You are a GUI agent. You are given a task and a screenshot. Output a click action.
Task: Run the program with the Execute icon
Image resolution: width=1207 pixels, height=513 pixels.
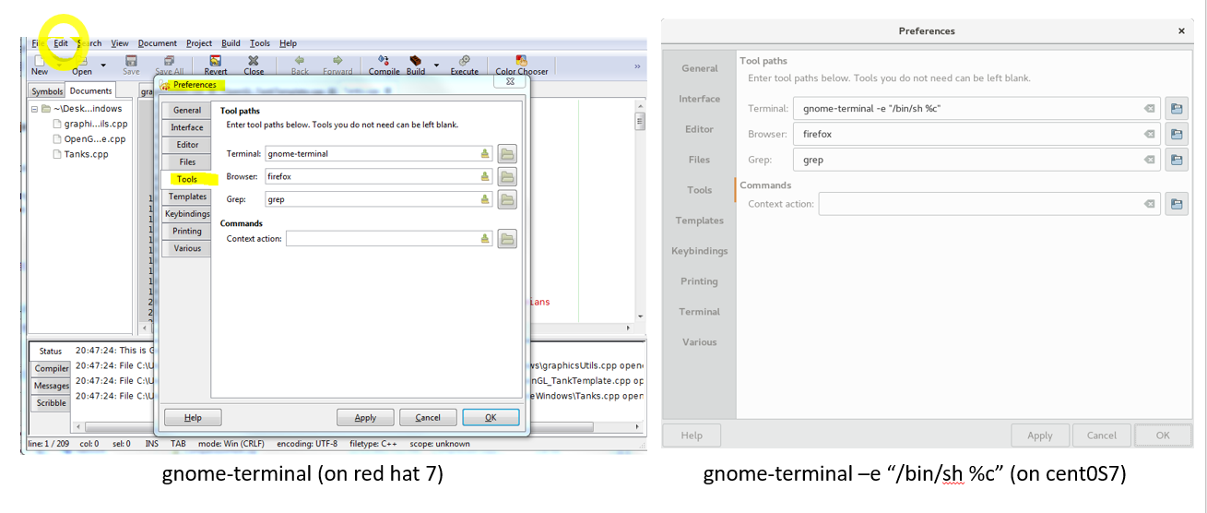tap(464, 64)
